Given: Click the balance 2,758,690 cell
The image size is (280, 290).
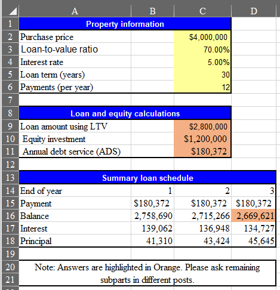Looking at the screenshot, I should click(152, 215).
